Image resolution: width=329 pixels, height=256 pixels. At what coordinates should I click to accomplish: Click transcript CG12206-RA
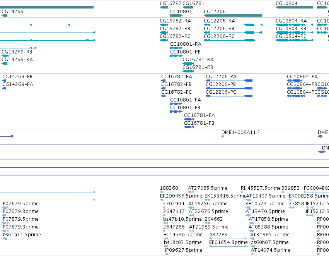[219, 21]
